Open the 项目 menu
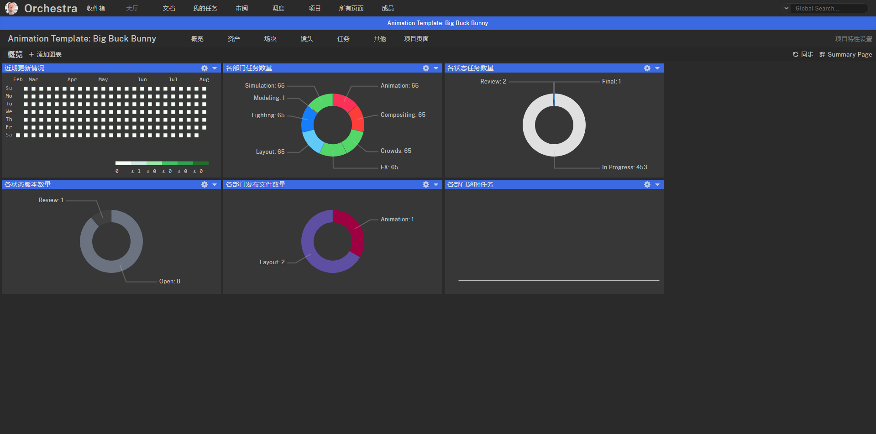The image size is (876, 434). pyautogui.click(x=315, y=8)
